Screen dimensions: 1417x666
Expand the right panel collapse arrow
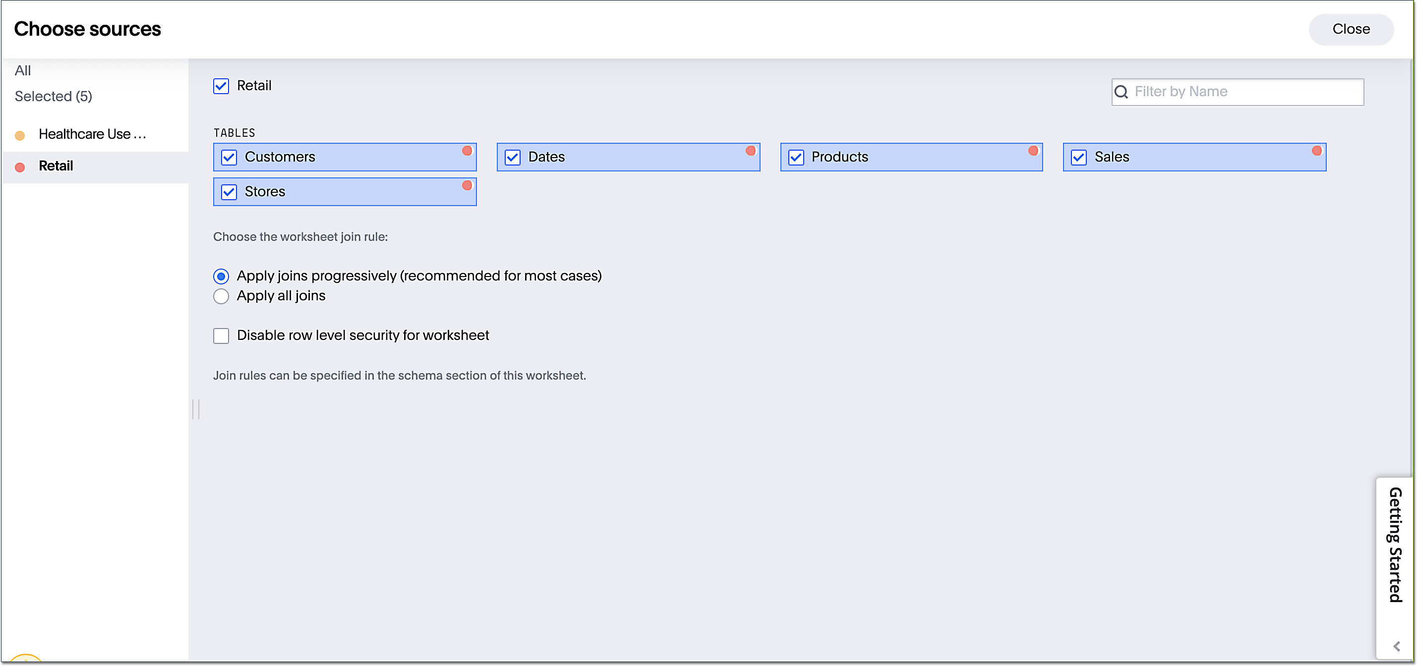[1396, 647]
